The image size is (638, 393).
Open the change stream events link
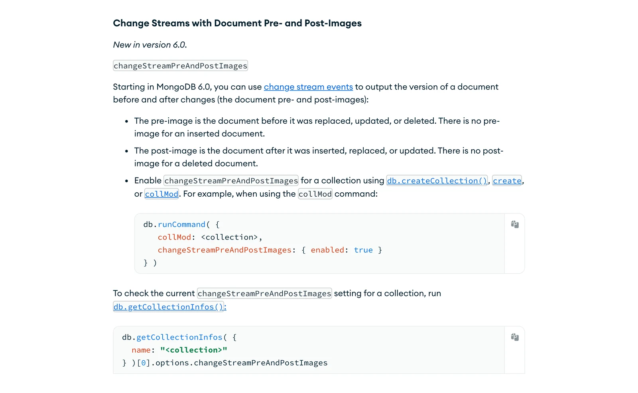[308, 87]
